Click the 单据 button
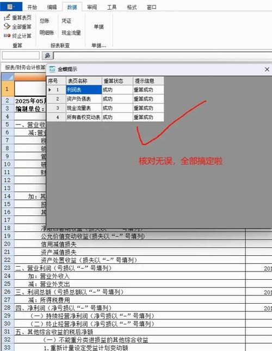Image resolution: width=272 pixels, height=351 pixels. (98, 27)
